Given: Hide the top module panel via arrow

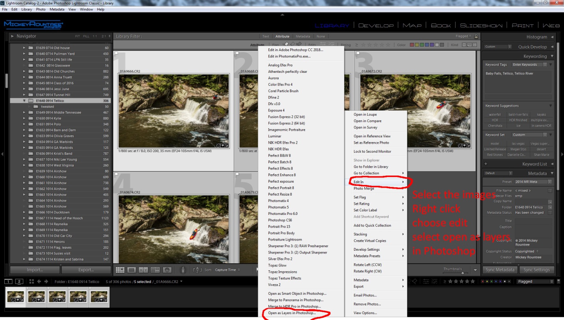Looking at the screenshot, I should point(282,15).
